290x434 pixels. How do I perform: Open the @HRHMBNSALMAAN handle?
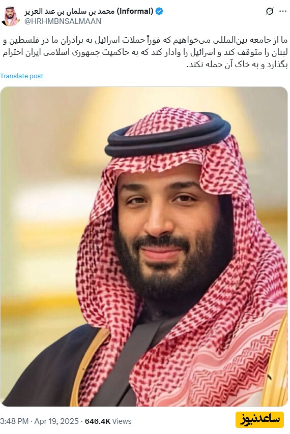point(63,21)
